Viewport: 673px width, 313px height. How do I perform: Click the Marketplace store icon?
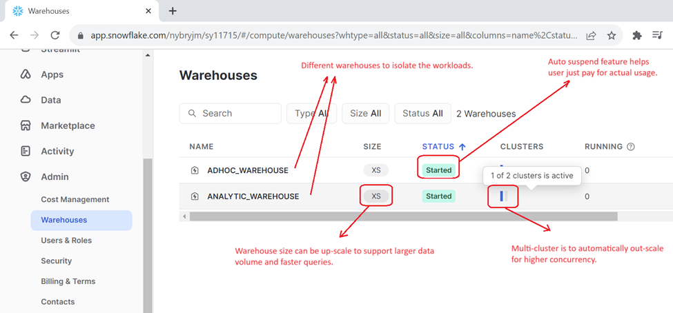26,125
